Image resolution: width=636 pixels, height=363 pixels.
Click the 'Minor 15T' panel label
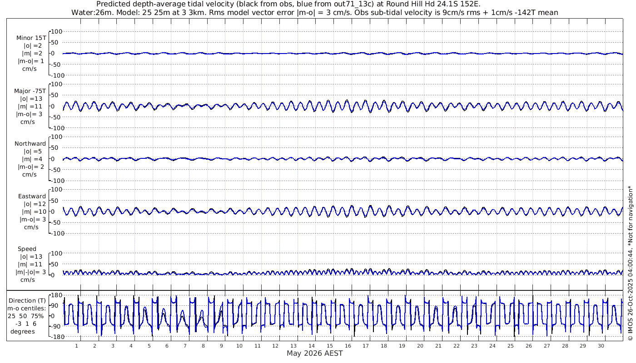[x=31, y=38]
